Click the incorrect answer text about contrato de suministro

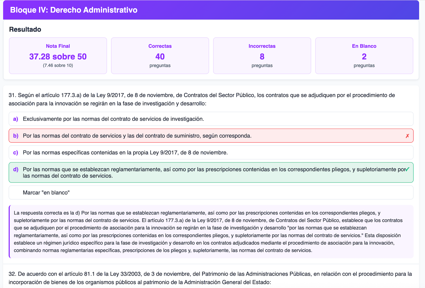click(137, 136)
